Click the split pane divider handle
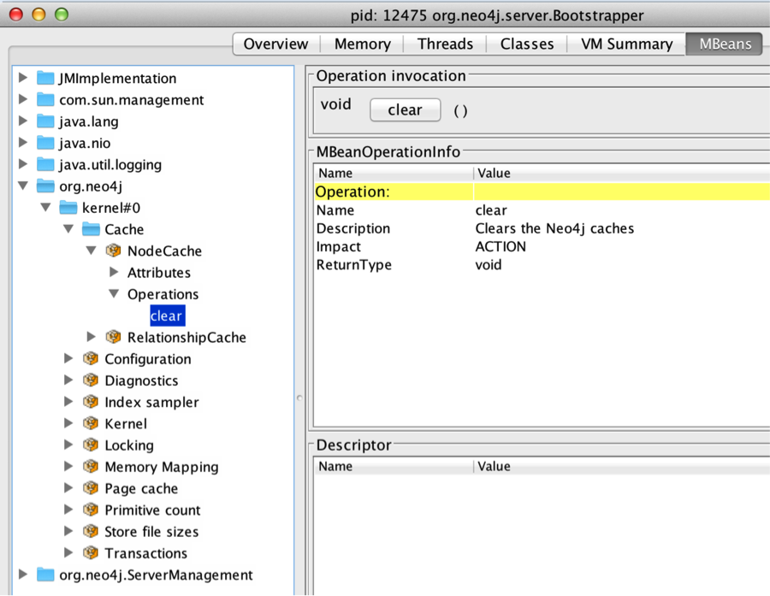The height and width of the screenshot is (596, 770). 299,398
